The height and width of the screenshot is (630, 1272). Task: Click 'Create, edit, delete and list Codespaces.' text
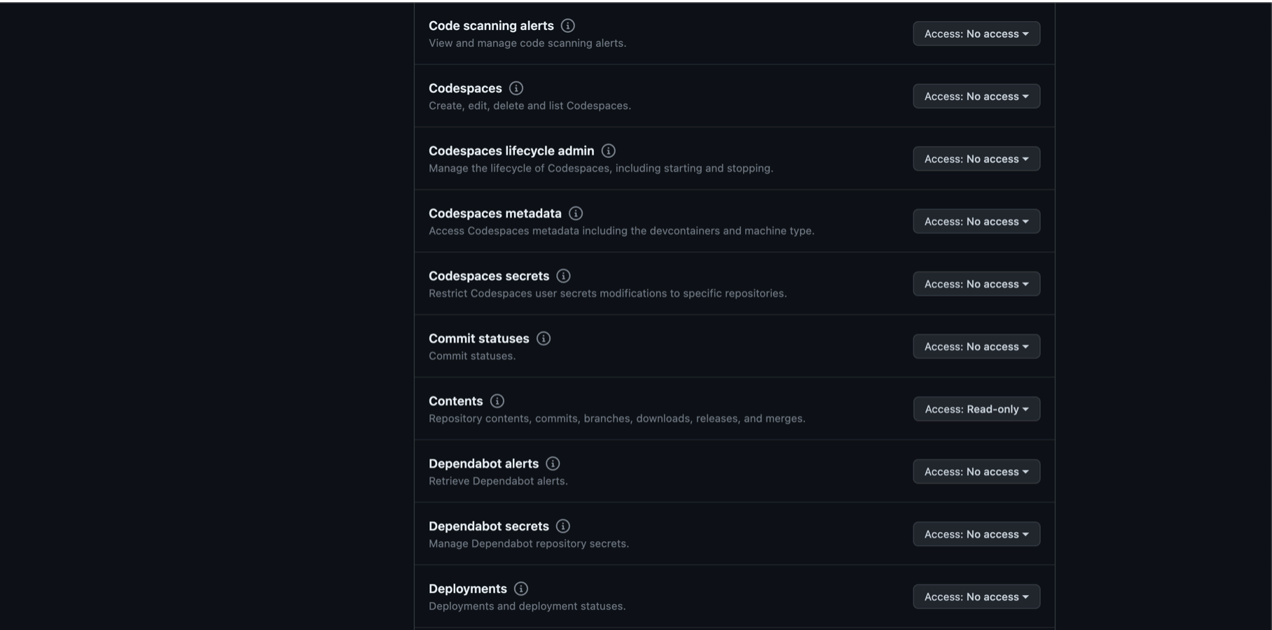tap(530, 106)
